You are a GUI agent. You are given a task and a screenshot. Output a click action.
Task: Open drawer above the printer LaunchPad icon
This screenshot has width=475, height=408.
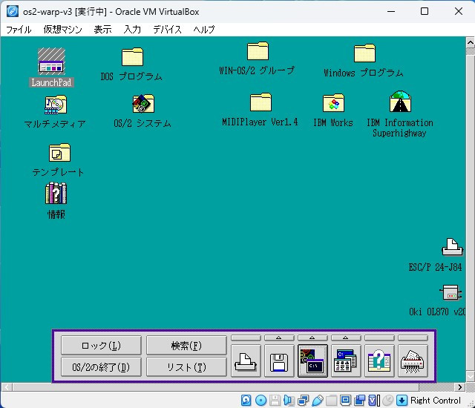246,338
